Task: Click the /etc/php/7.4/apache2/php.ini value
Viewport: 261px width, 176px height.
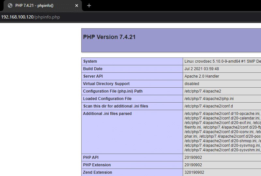Action: click(209, 99)
